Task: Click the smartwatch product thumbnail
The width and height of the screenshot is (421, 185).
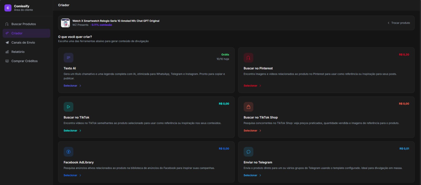Action: (x=66, y=23)
